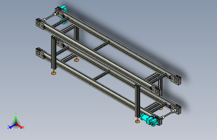Image resolution: width=217 pixels, height=140 pixels.
Task: Select the front-right vertical aluminum leg
Action: pos(137,101)
